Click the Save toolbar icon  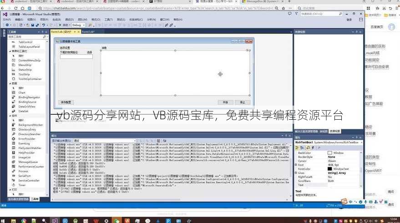(x=33, y=25)
